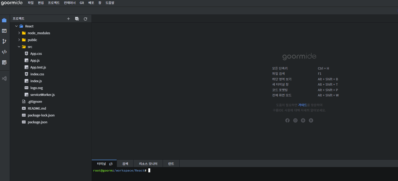Open package-lock.json in tree
Screen dimensions: 398x181
click(41, 115)
